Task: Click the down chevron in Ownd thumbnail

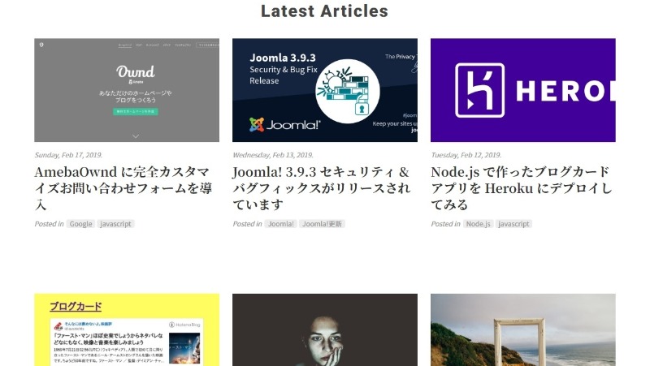Action: pyautogui.click(x=136, y=136)
